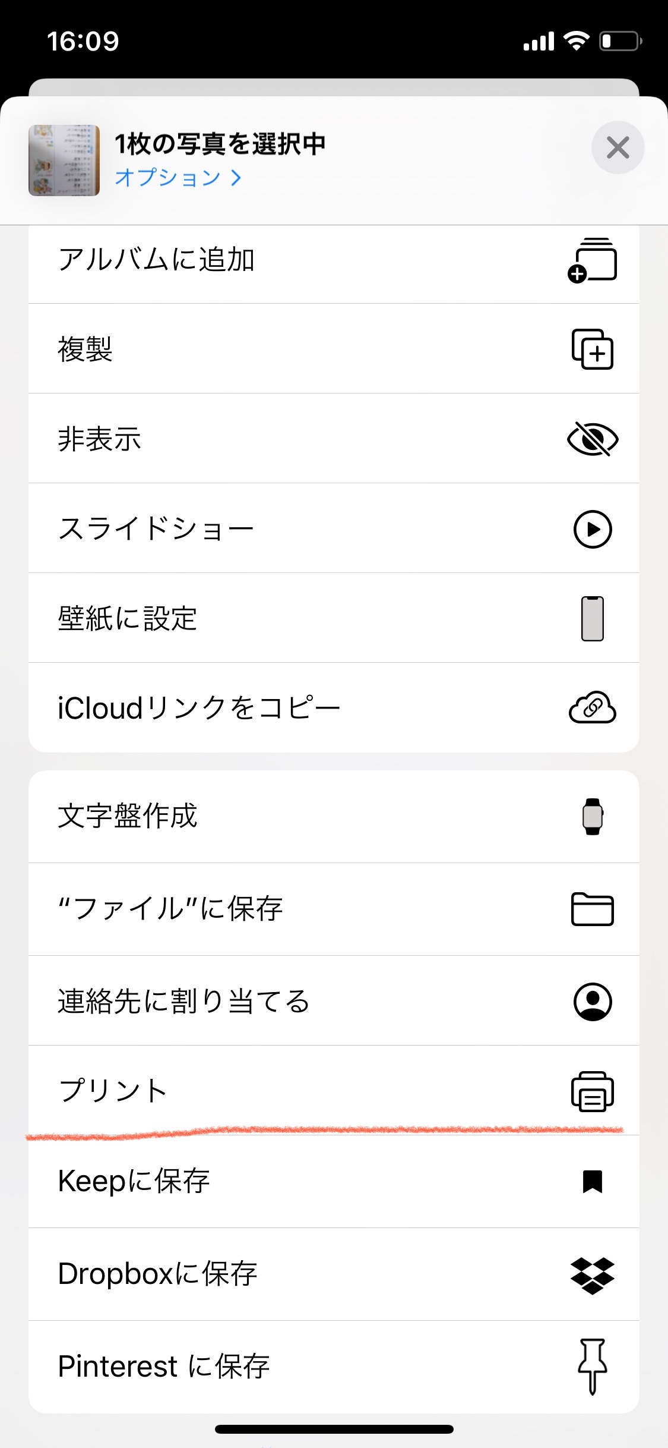Image resolution: width=668 pixels, height=1448 pixels.
Task: Tap the contact person circle icon
Action: click(592, 1002)
